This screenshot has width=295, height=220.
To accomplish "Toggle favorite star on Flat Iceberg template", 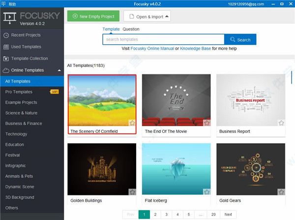I will point(206,192).
